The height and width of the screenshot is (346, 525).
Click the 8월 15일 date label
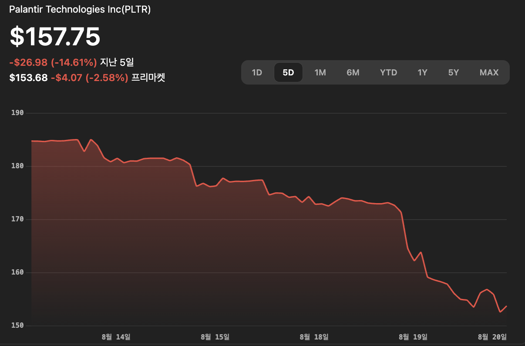[215, 337]
